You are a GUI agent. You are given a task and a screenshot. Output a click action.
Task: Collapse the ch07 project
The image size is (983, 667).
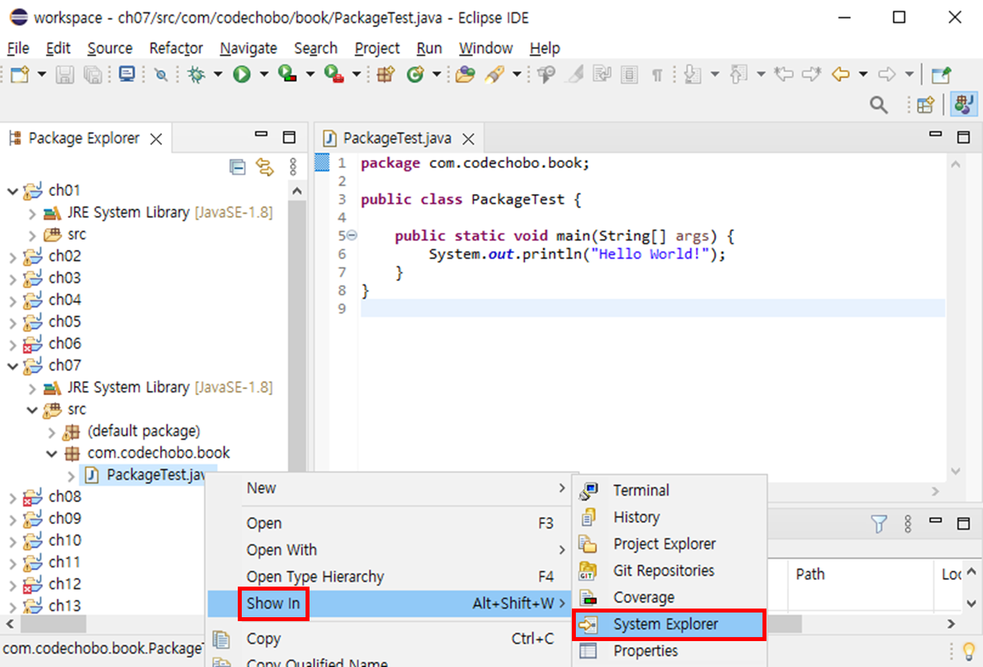(x=13, y=367)
